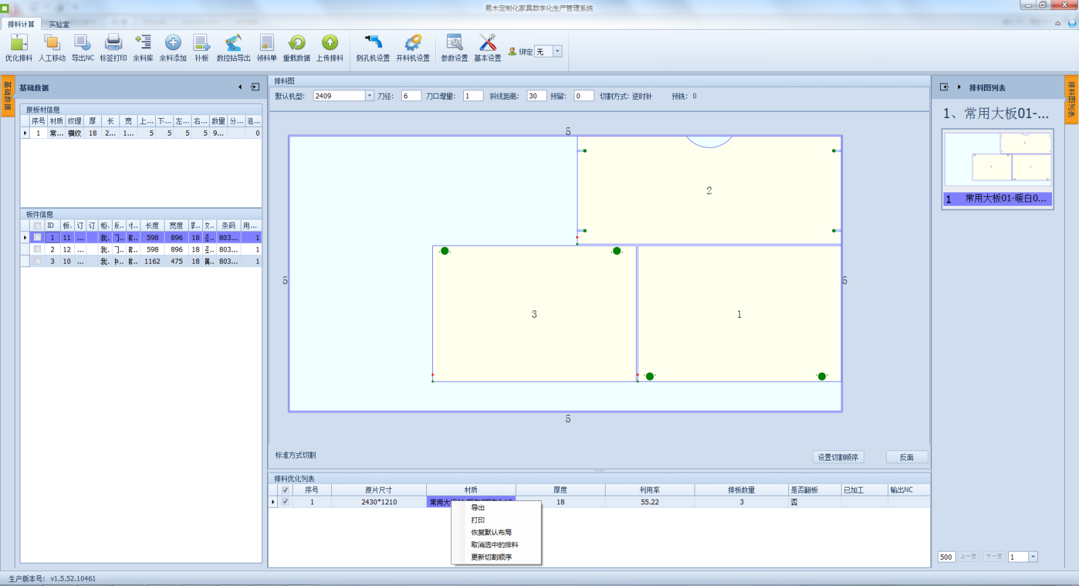
Task: Collapse the ribbon with the caret icon
Action: (1057, 24)
